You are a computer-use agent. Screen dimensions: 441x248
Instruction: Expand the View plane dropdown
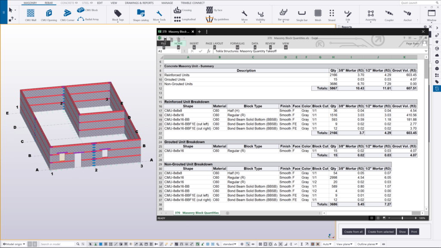[x=345, y=244]
